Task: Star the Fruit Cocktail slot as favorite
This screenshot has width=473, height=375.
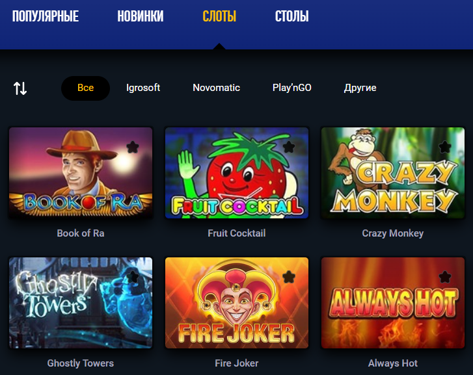Action: pyautogui.click(x=289, y=148)
